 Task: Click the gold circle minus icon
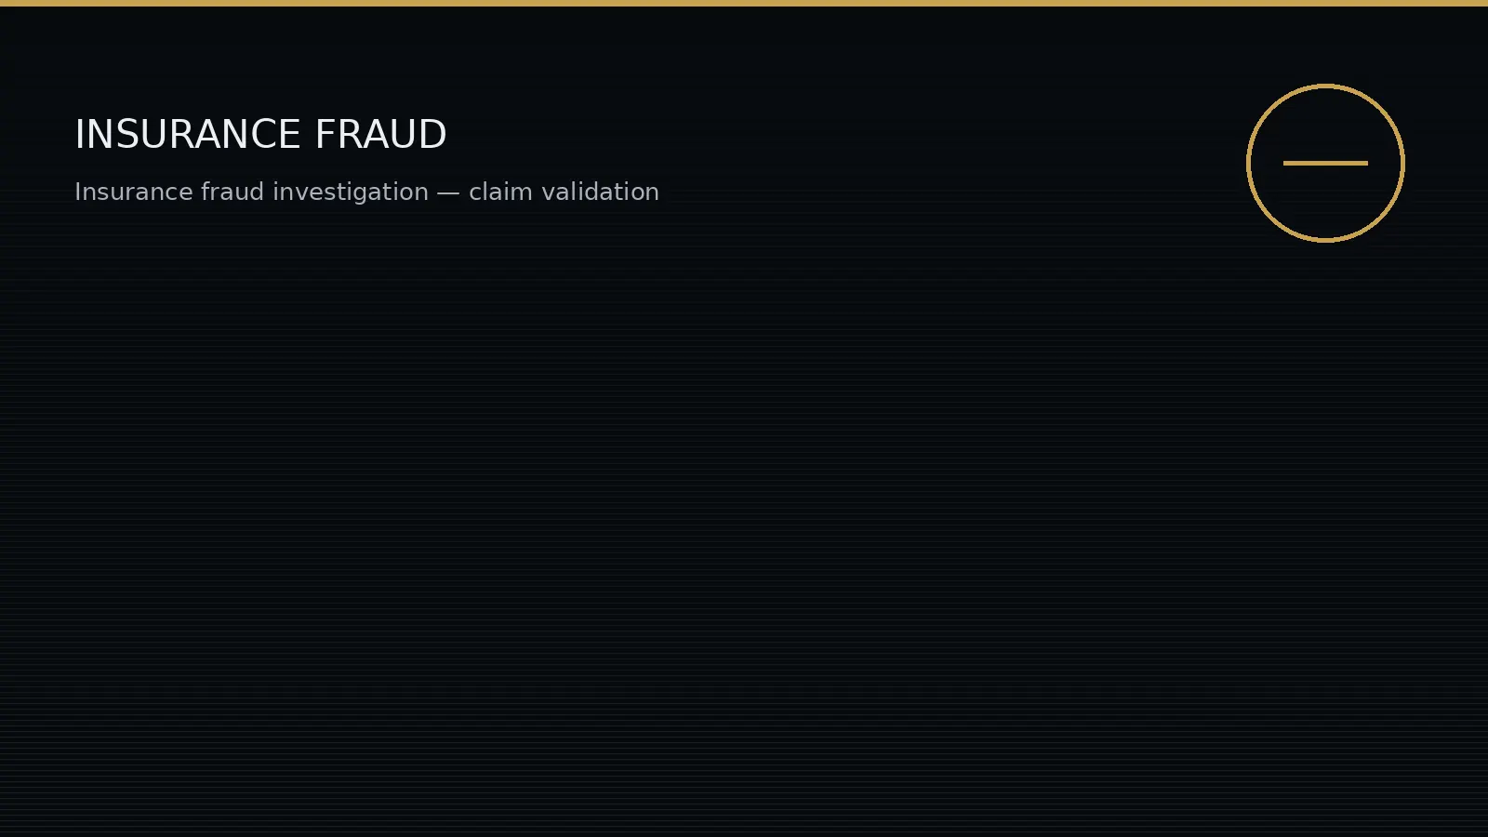coord(1325,163)
